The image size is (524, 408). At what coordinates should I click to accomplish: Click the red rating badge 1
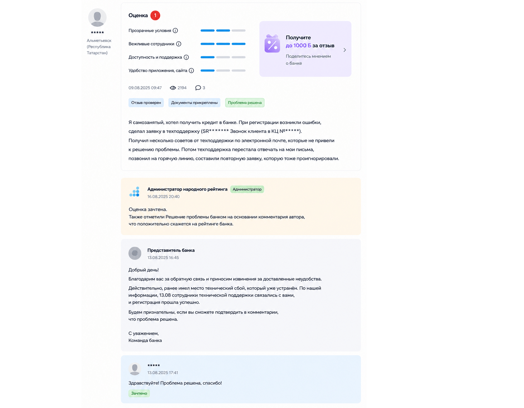point(155,16)
